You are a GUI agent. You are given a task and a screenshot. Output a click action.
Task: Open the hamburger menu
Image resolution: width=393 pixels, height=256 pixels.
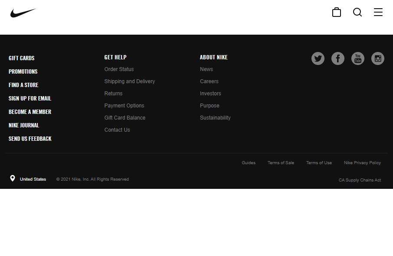click(378, 12)
